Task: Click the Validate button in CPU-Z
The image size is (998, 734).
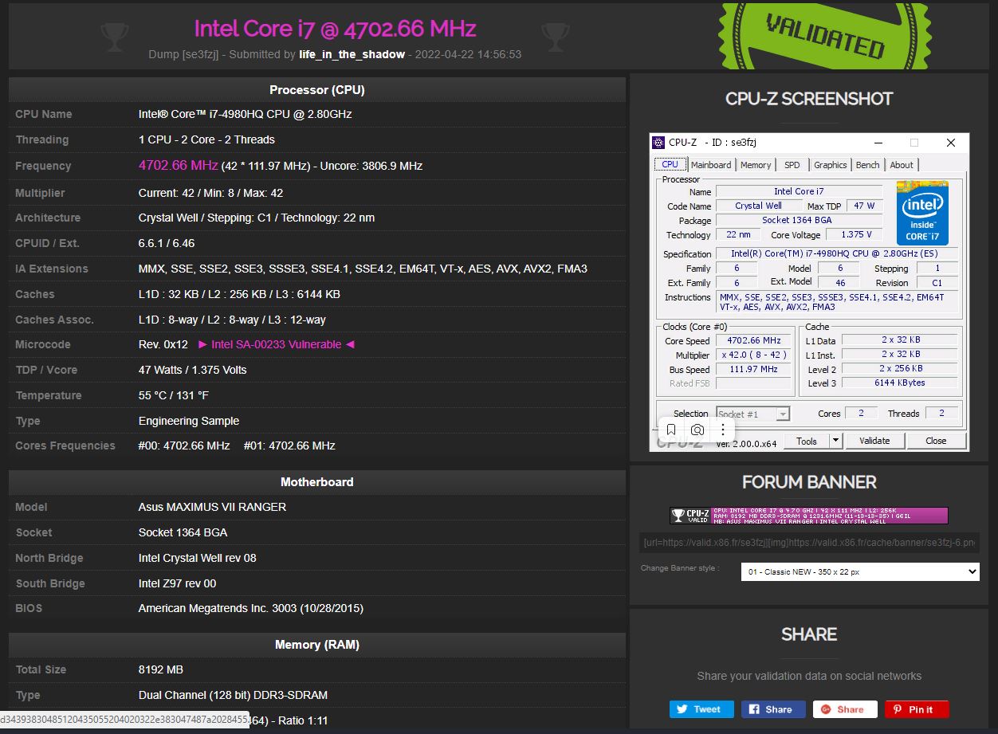Action: pyautogui.click(x=874, y=441)
